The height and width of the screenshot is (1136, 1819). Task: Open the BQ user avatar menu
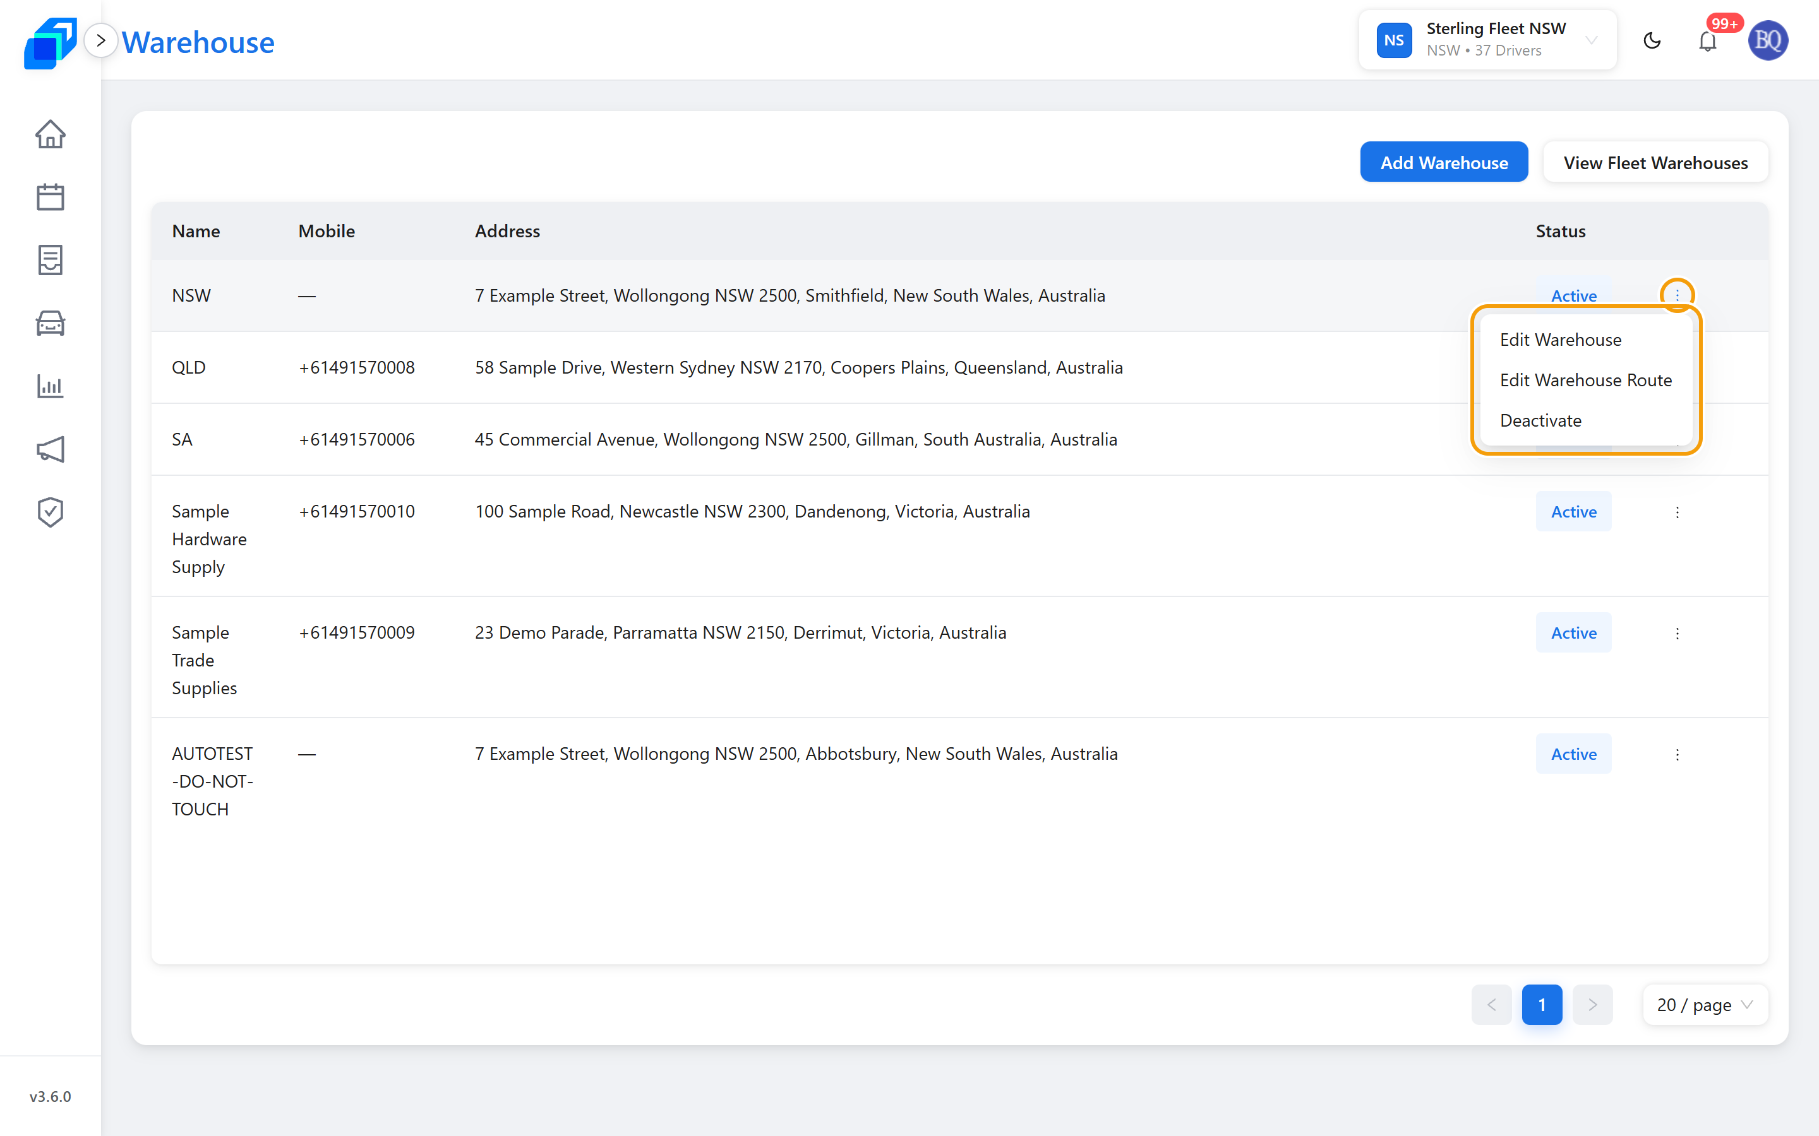coord(1768,40)
